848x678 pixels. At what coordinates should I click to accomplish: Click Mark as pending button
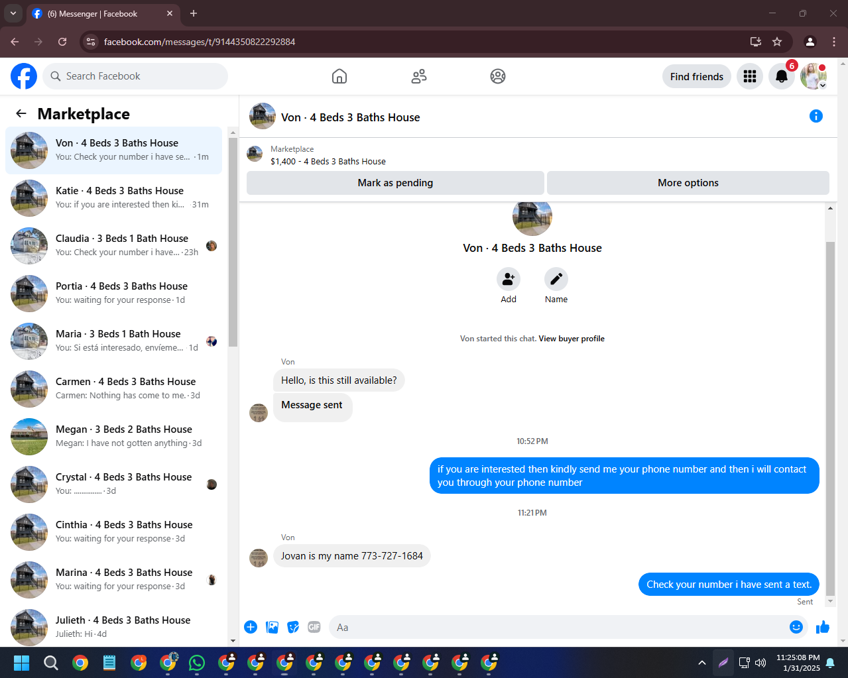coord(395,183)
